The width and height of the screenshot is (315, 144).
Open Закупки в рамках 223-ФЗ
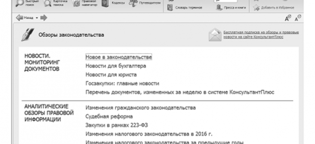117,125
